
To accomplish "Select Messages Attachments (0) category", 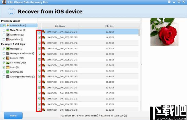I will click(x=22, y=53).
